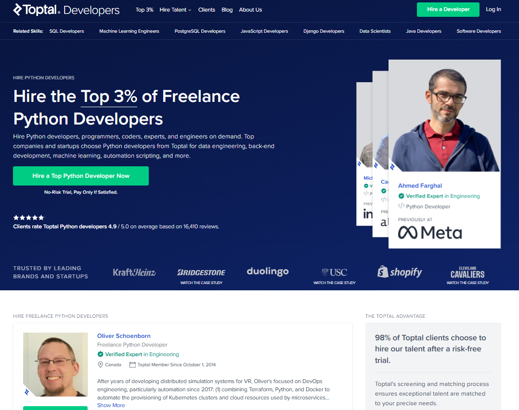This screenshot has height=410, width=519.
Task: Select Machine Learning Engineers related skill
Action: [129, 31]
